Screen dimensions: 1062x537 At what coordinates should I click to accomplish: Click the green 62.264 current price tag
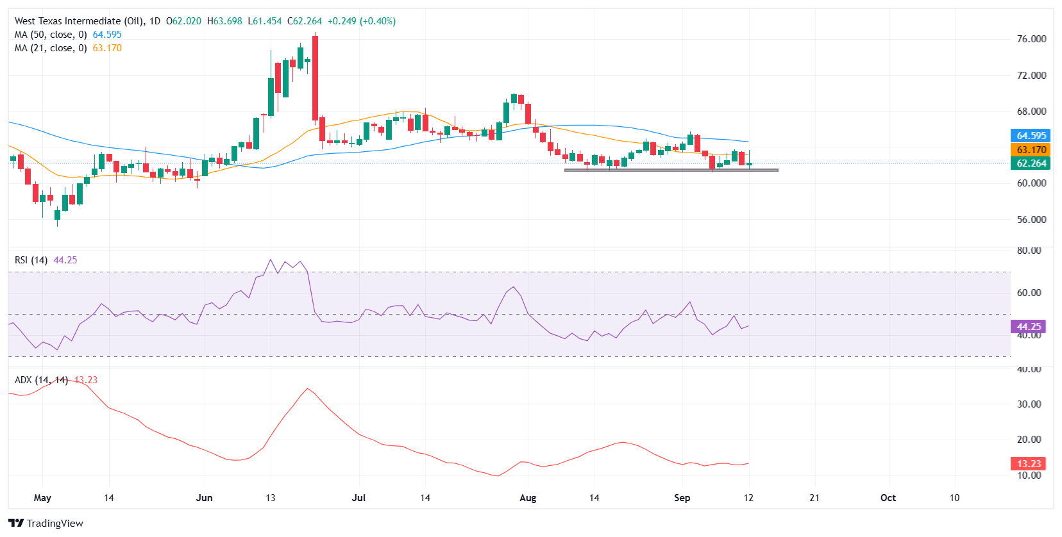[1031, 163]
